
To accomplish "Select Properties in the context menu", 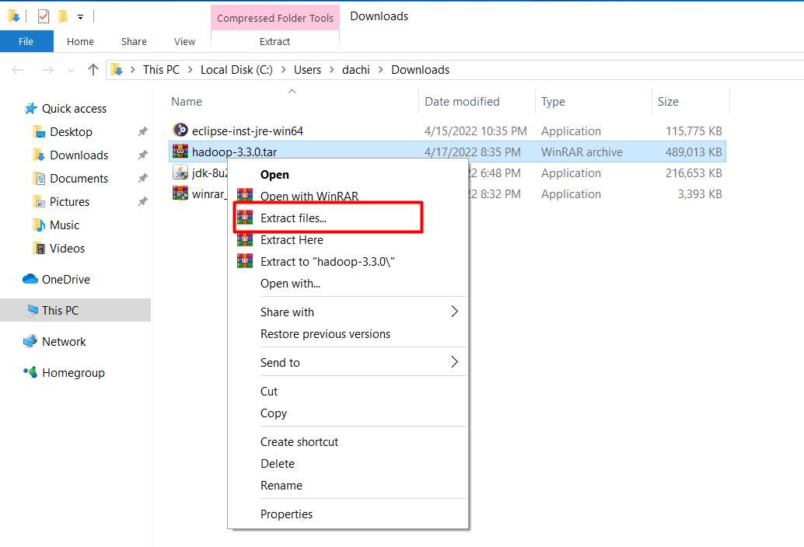I will click(x=286, y=514).
